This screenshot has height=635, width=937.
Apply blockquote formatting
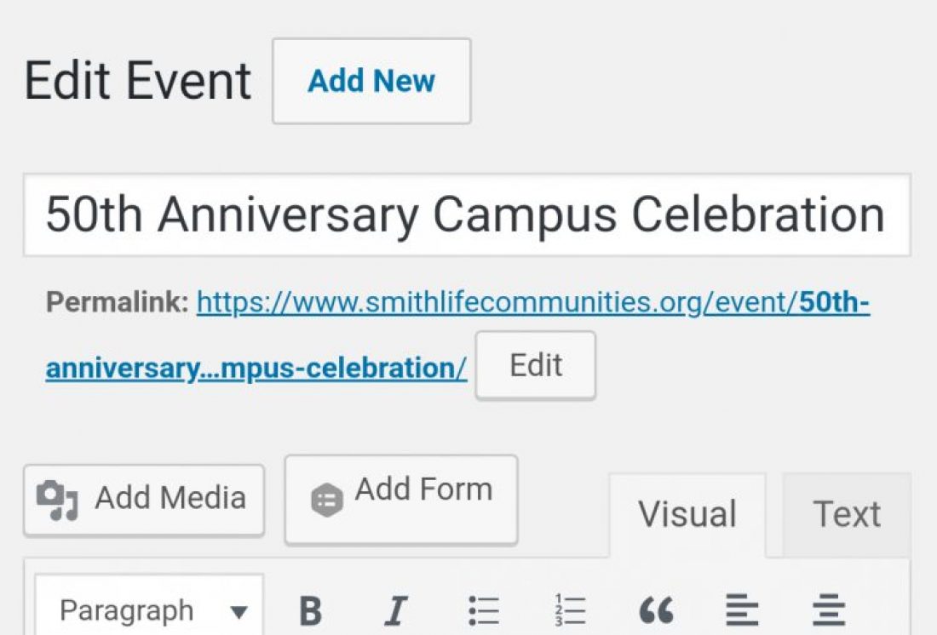(x=655, y=610)
